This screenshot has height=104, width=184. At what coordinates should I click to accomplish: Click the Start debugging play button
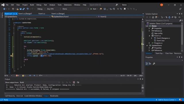[91, 9]
